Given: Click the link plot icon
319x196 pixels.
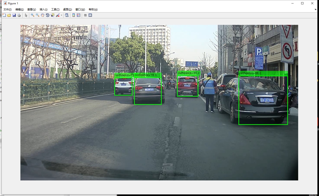Looking at the screenshot, I should [x=67, y=15].
